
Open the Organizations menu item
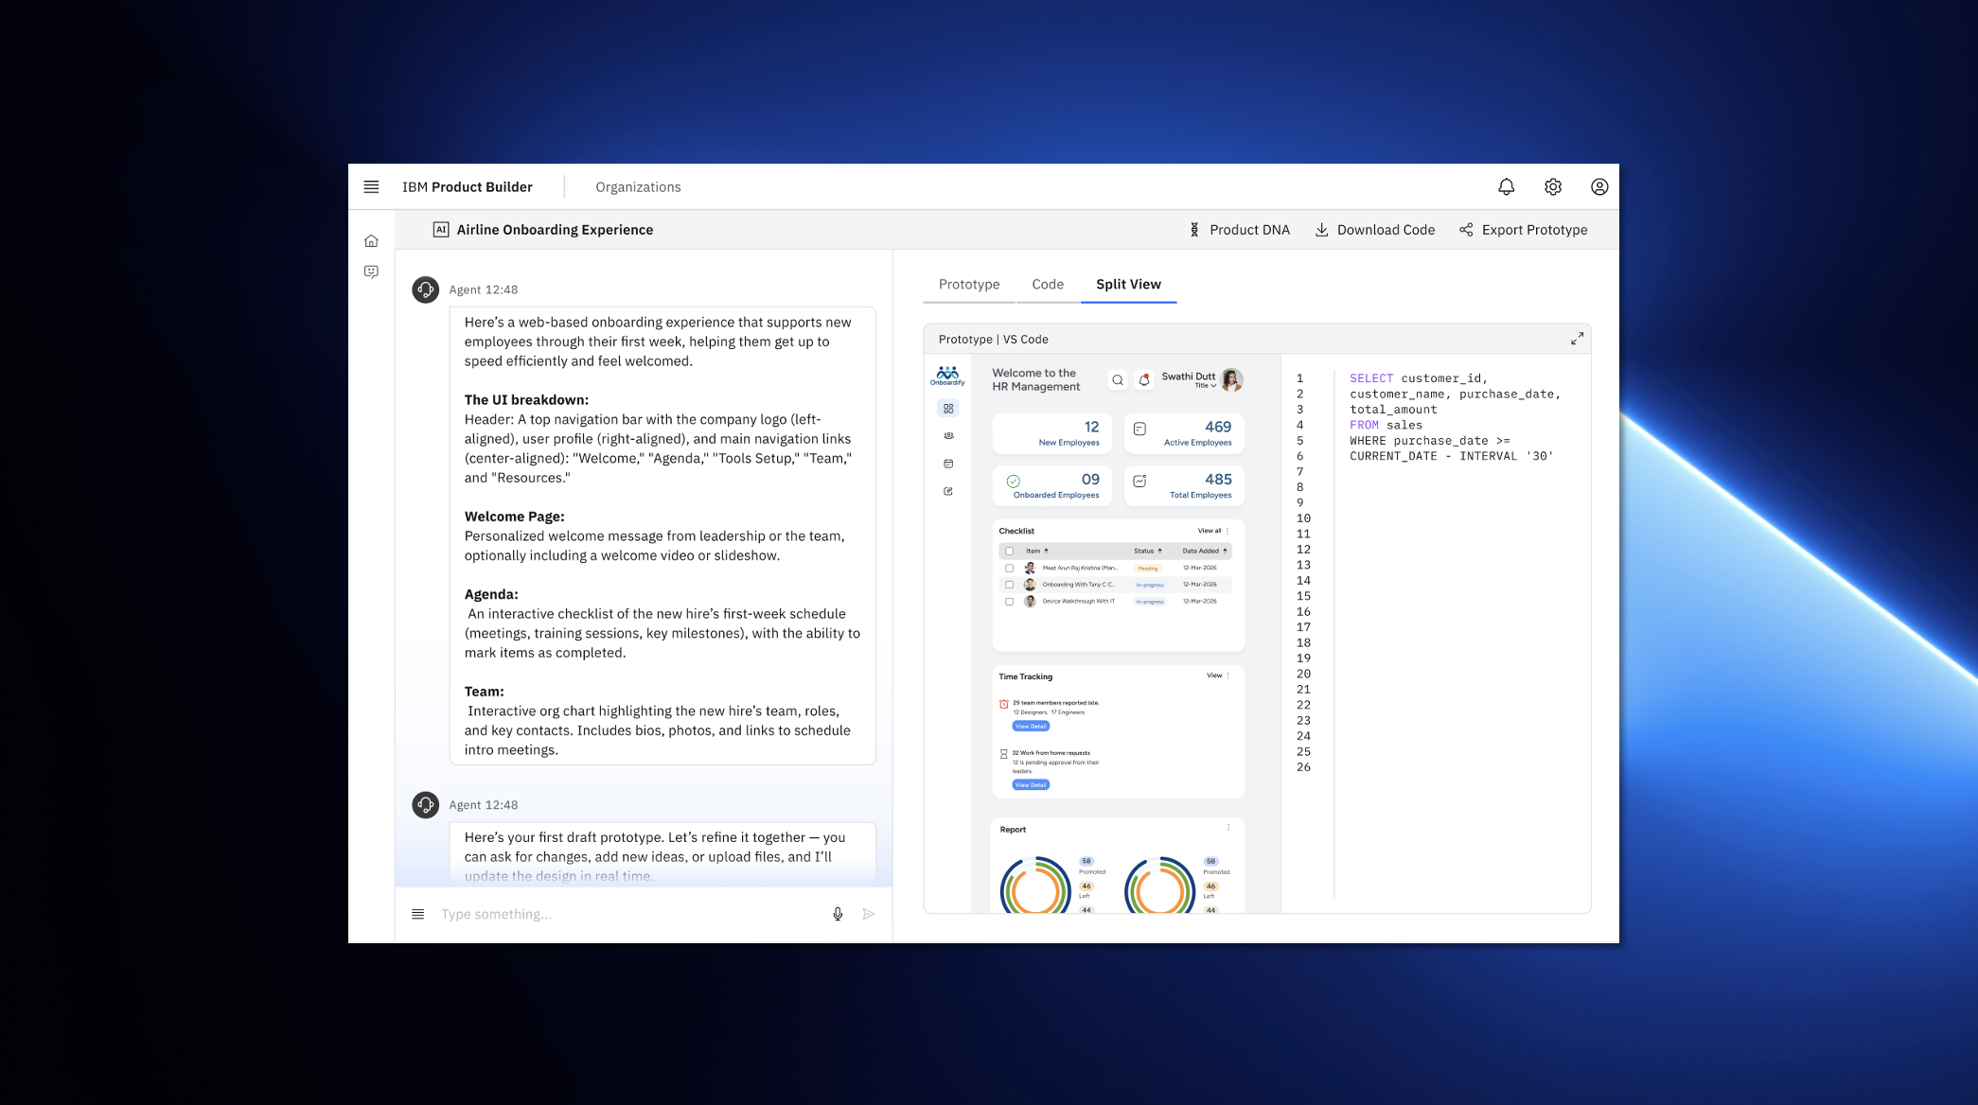[638, 186]
